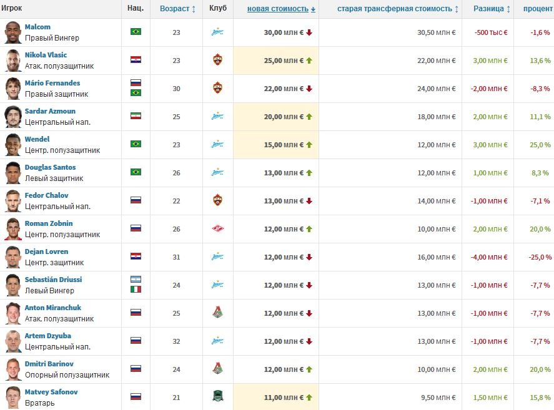
Task: Open the Sebastián Driussi player link
Action: (x=53, y=280)
